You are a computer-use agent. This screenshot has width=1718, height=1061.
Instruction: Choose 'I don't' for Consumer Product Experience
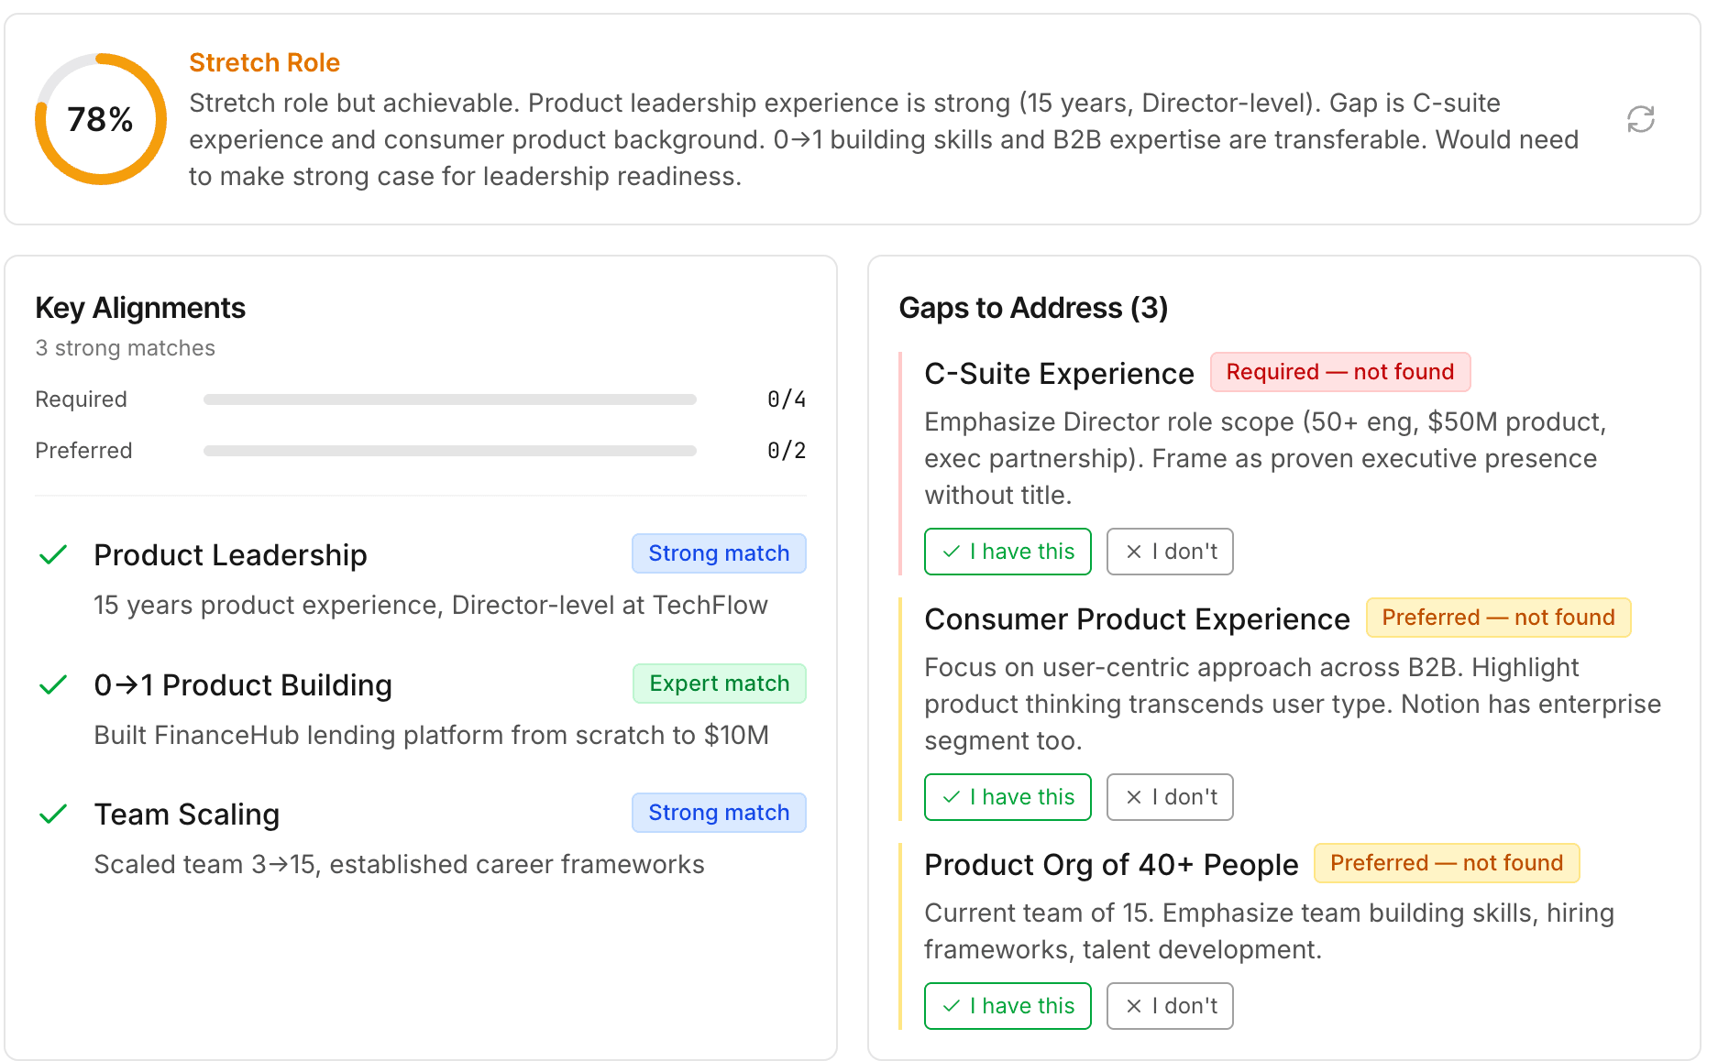coord(1169,797)
